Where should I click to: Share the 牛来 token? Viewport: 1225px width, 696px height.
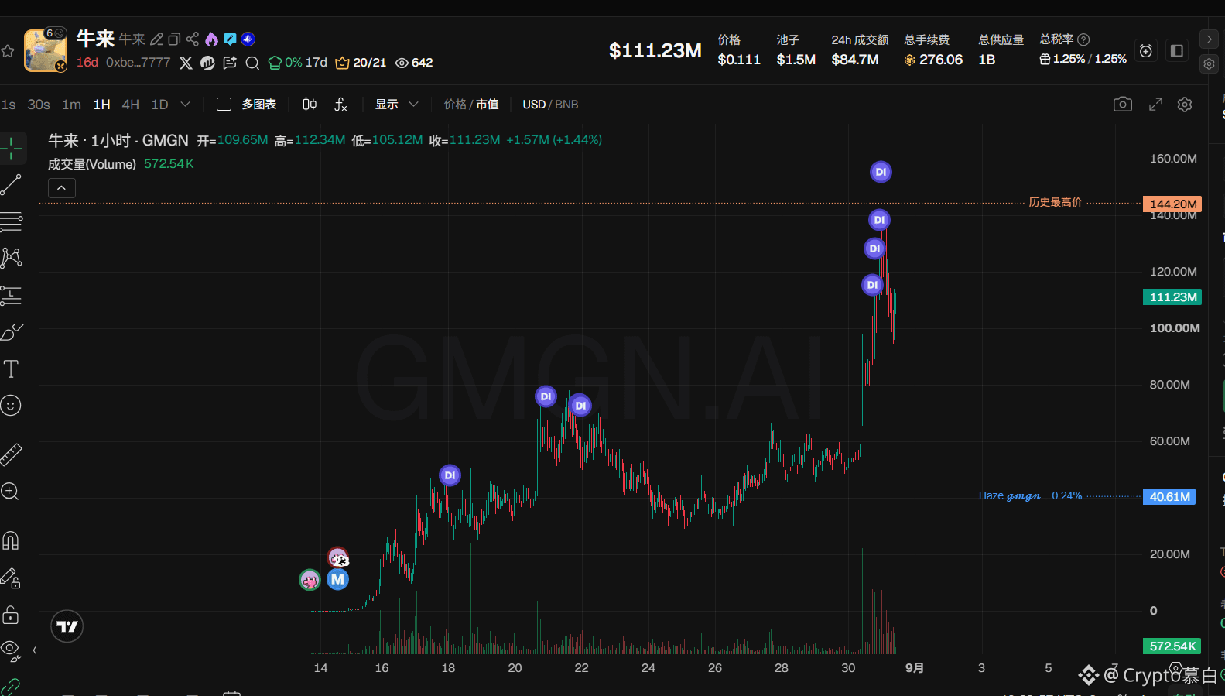click(193, 39)
